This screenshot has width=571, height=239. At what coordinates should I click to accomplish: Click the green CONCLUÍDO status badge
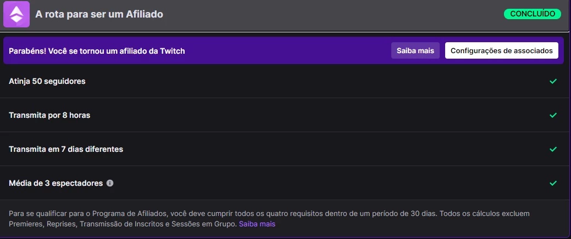[533, 14]
